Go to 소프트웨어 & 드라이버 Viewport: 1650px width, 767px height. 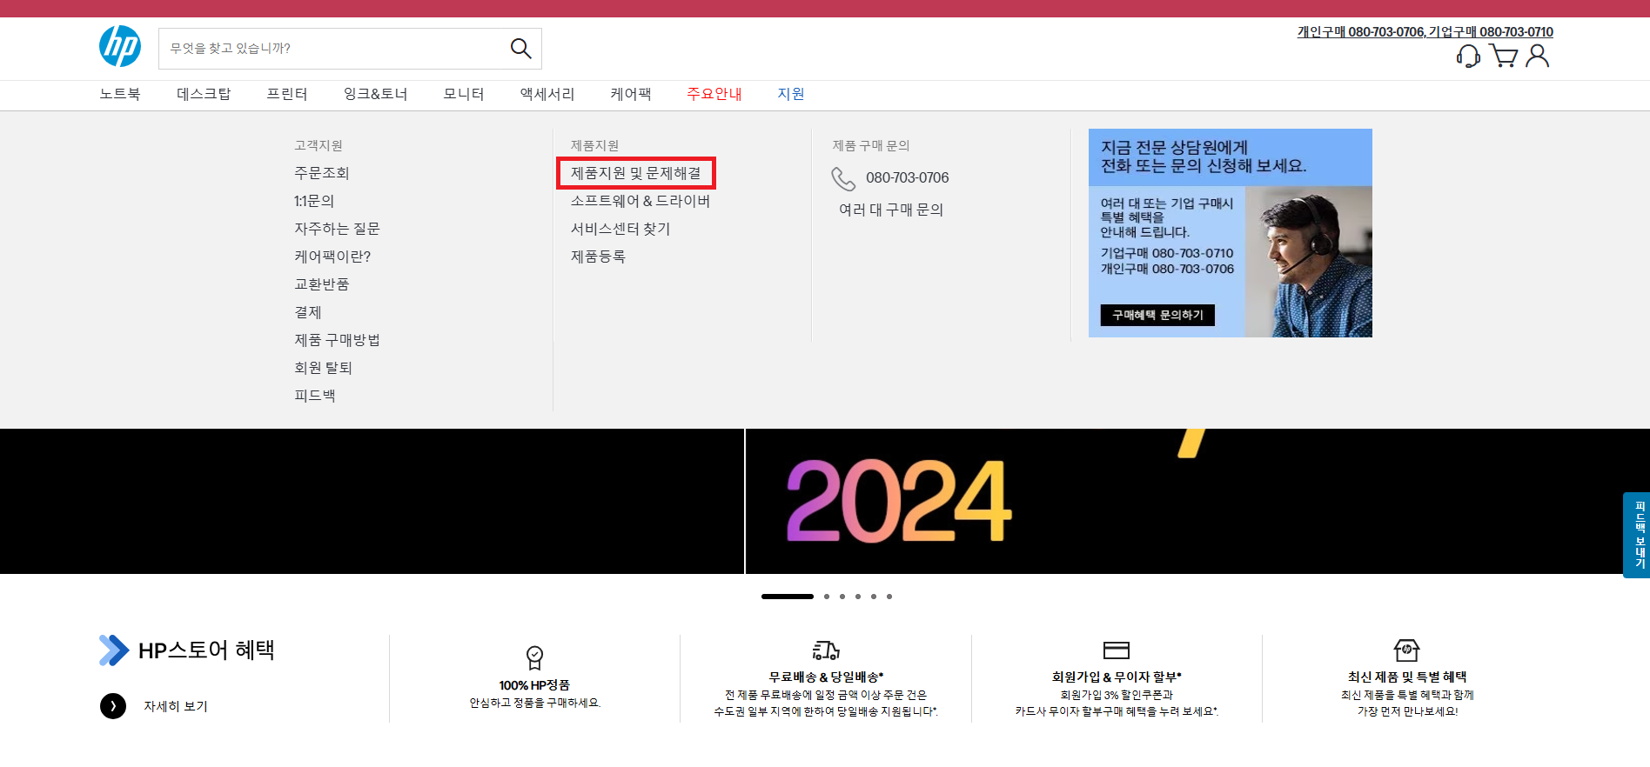coord(641,201)
